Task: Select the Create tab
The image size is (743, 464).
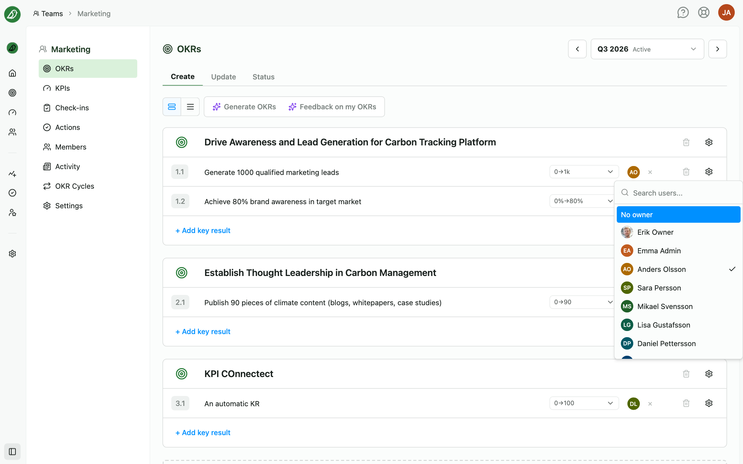Action: [183, 77]
